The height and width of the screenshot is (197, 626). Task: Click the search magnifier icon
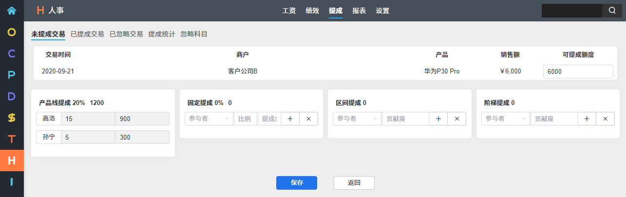pyautogui.click(x=612, y=11)
